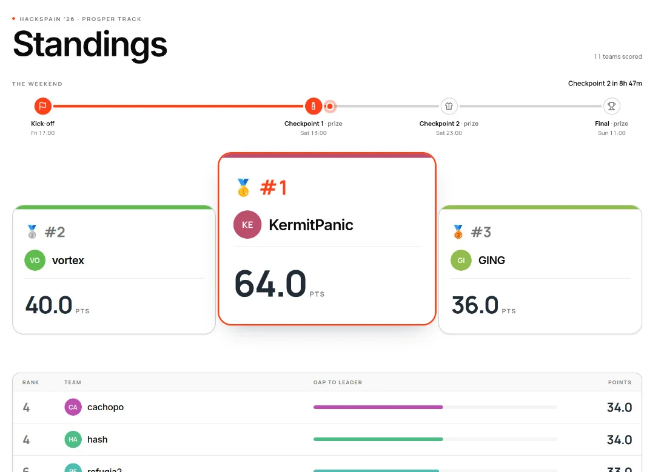This screenshot has height=472, width=664.
Task: Click the 'Checkpoint 2 · prize' label
Action: [449, 124]
